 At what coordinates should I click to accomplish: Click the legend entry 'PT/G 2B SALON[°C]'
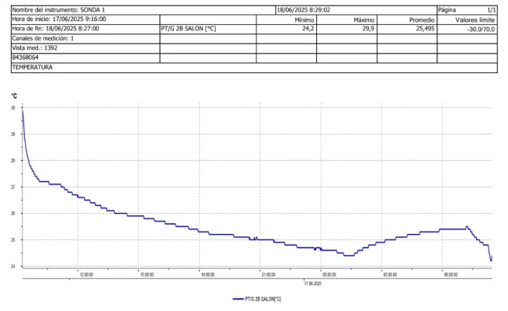click(x=263, y=299)
